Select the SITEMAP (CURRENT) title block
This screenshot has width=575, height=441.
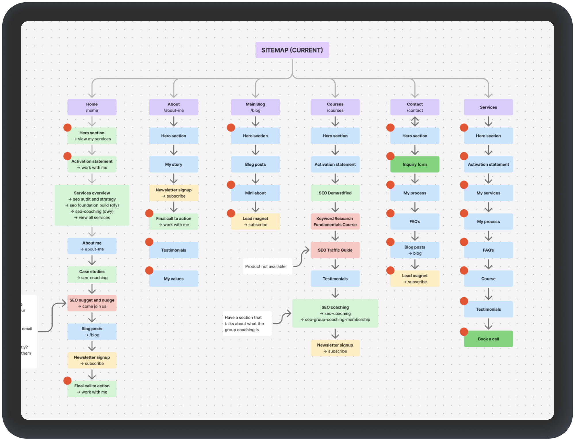[x=292, y=50]
